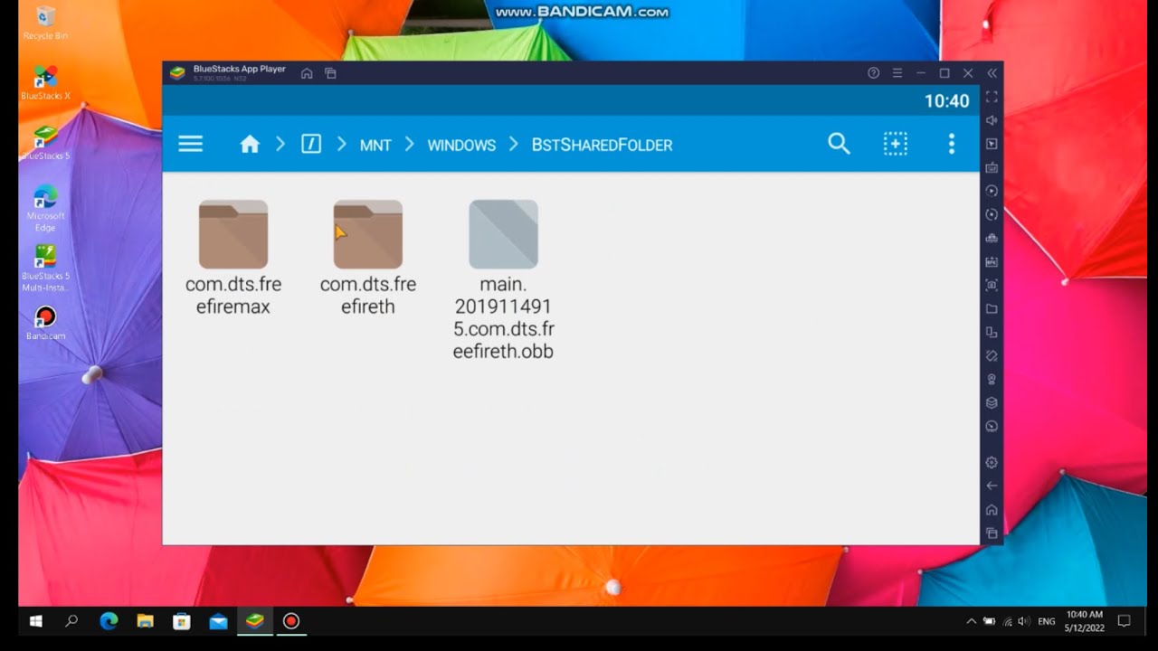Click the rotate screen icon in sidebar

(x=992, y=355)
